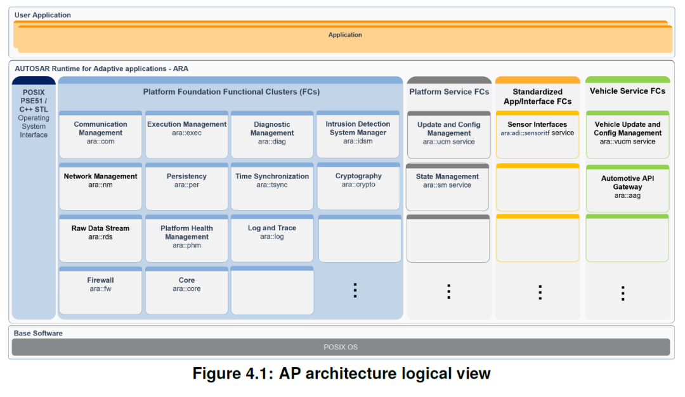Select the User Application section title
Viewport: 685px width, 397px height.
point(42,15)
